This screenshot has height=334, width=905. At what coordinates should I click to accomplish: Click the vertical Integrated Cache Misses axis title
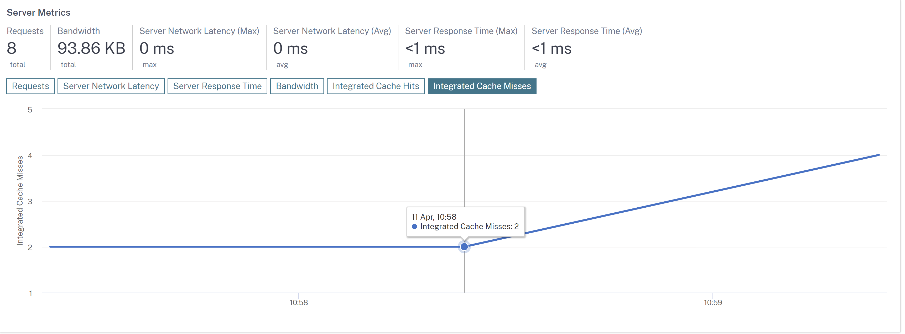click(x=20, y=201)
